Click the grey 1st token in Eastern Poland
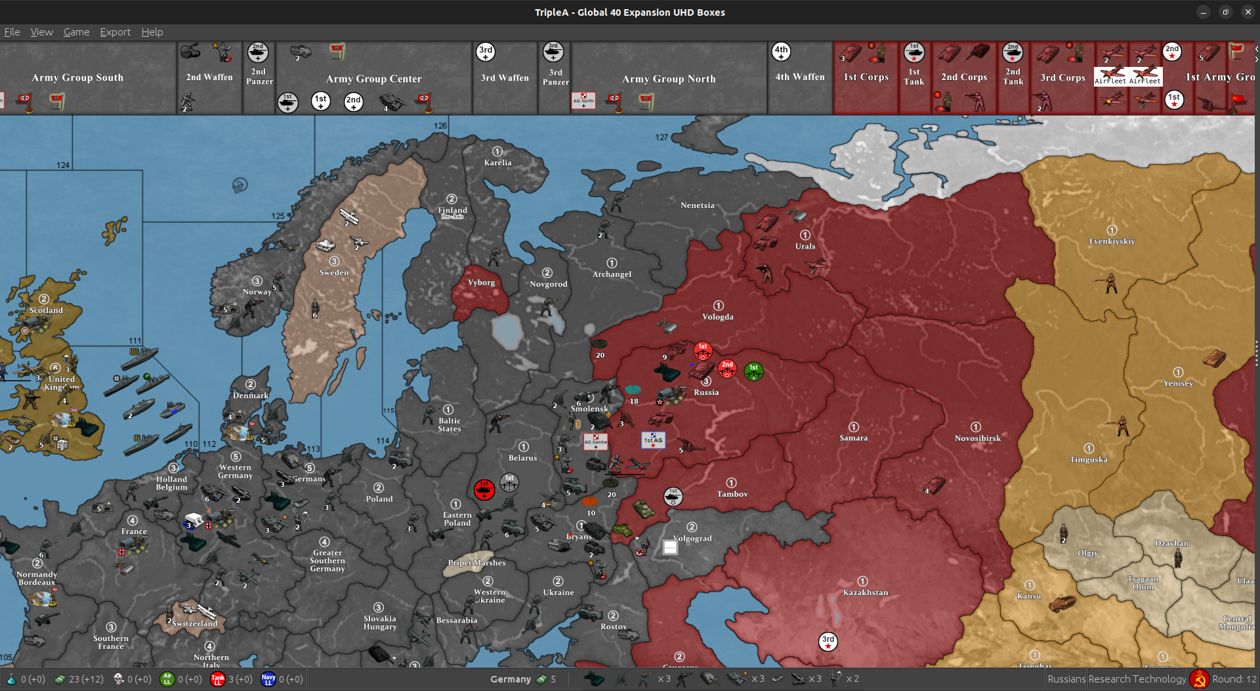 point(509,483)
